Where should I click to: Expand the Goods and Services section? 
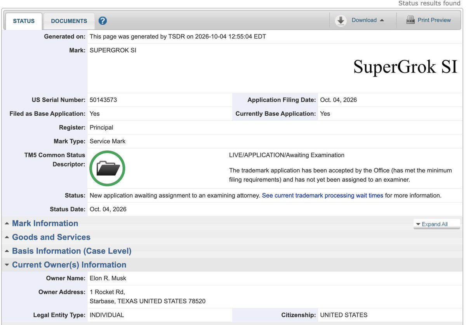[x=51, y=237]
